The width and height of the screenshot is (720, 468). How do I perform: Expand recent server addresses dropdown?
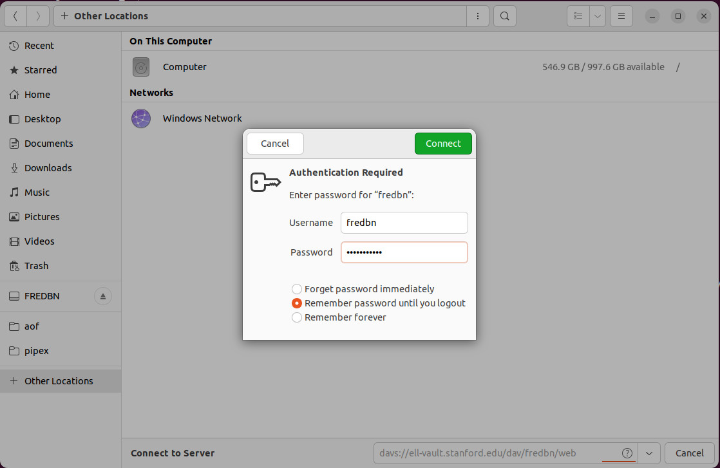click(x=649, y=453)
